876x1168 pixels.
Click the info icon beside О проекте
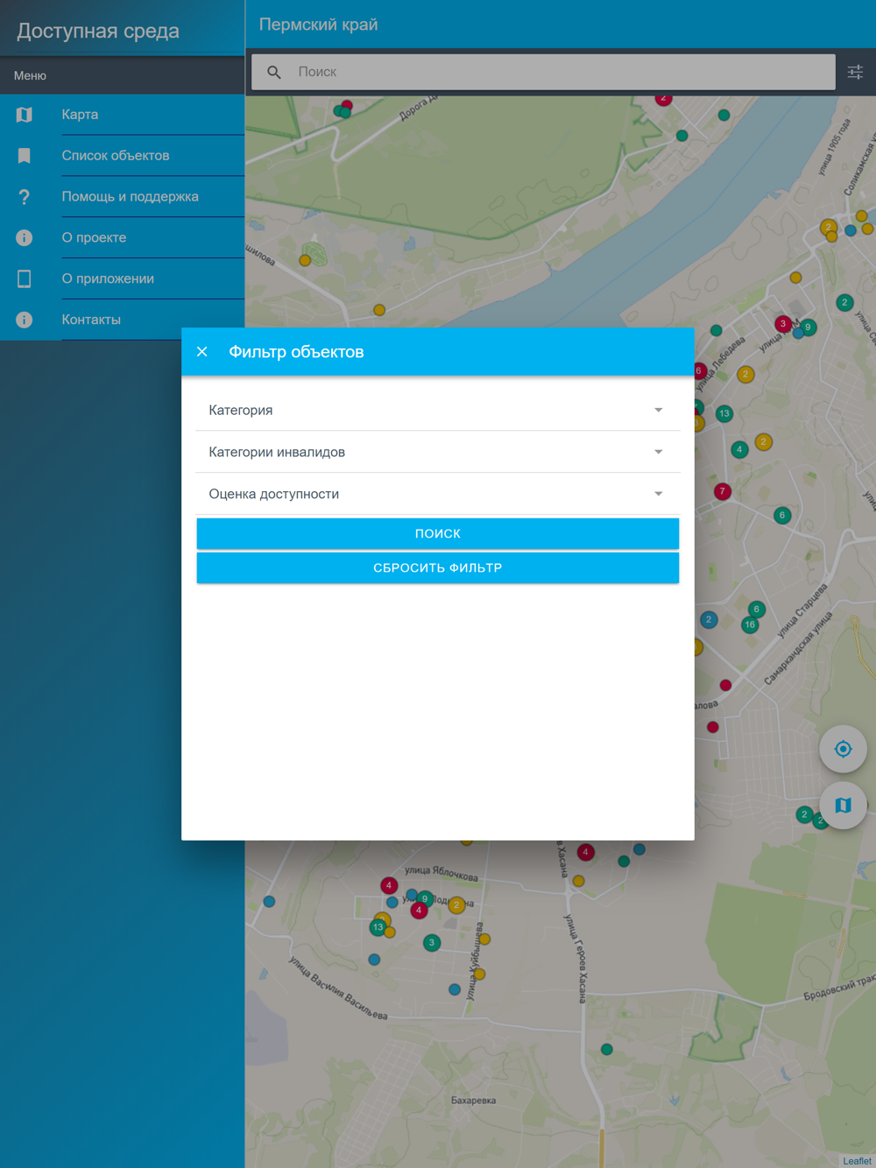click(x=25, y=238)
